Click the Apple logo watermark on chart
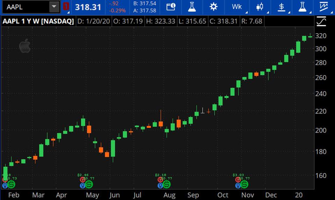The width and height of the screenshot is (335, 200). (25, 46)
